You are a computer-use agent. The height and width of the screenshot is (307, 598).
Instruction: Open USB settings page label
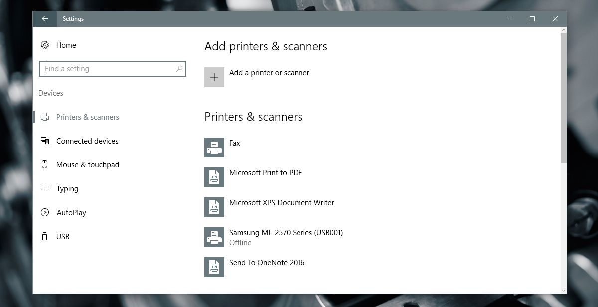pyautogui.click(x=63, y=237)
